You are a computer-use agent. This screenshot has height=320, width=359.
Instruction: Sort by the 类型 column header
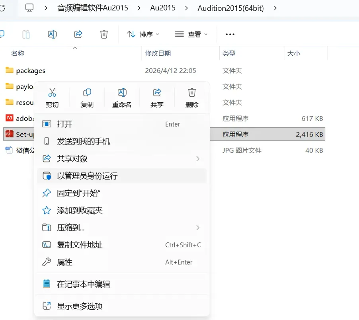pyautogui.click(x=229, y=53)
